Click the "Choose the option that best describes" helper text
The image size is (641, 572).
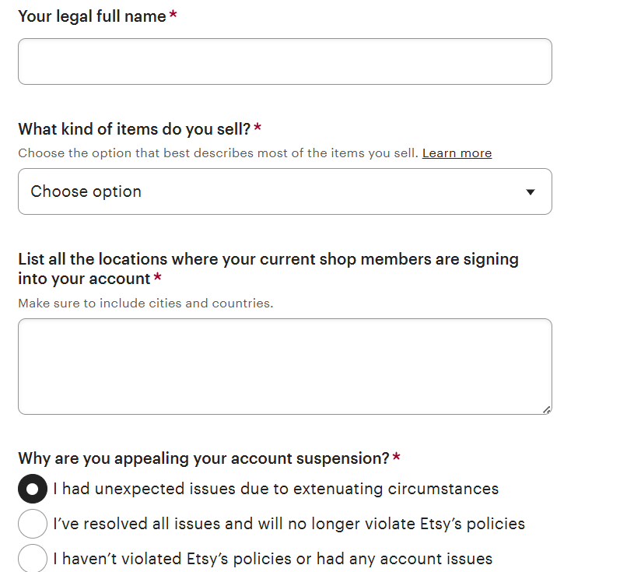218,153
